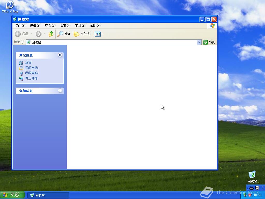Image resolution: width=265 pixels, height=199 pixels.
Task: Select the File a bug desktop shortcut
Action: [x=10, y=7]
